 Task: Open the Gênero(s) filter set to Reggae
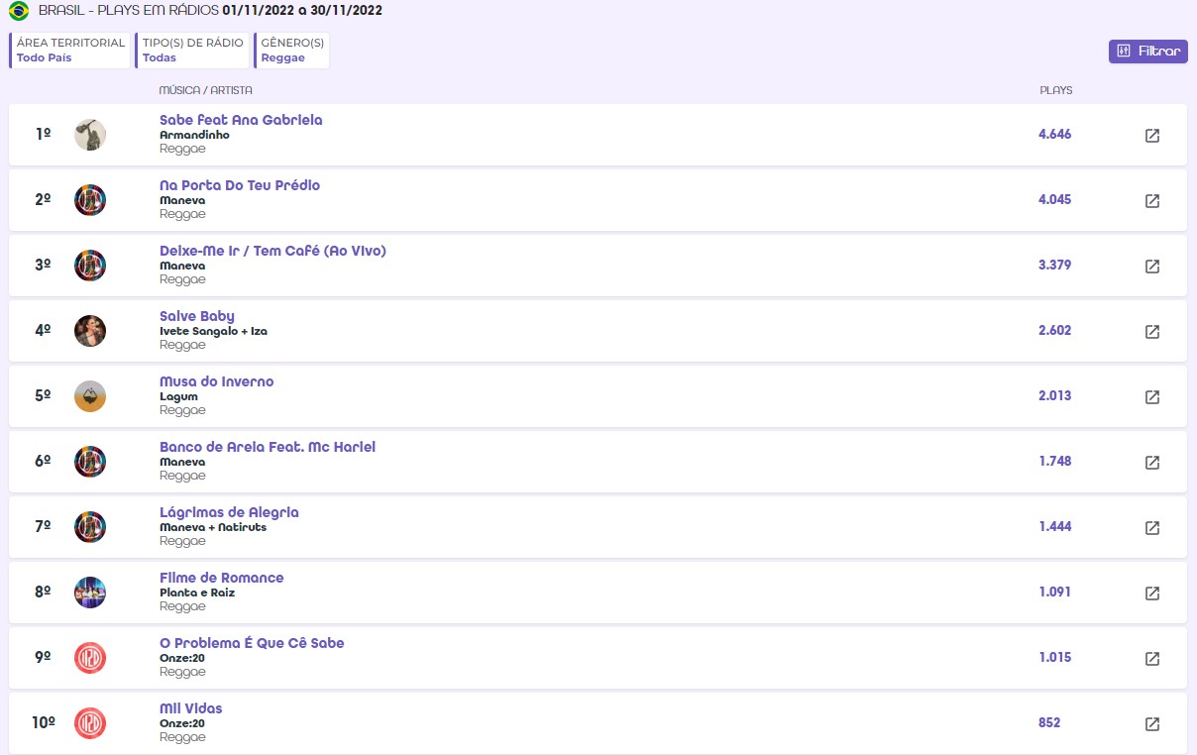tap(291, 51)
